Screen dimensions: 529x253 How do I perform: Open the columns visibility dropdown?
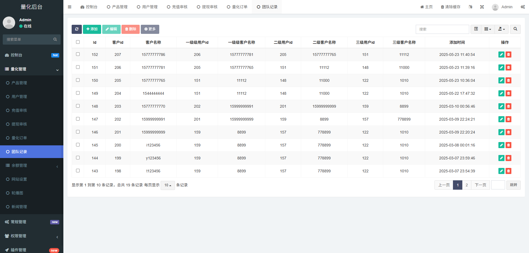pos(488,29)
